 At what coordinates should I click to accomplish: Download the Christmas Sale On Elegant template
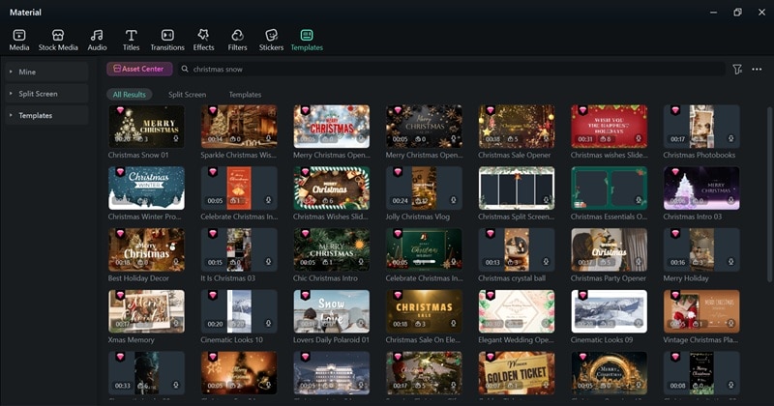[x=453, y=324]
